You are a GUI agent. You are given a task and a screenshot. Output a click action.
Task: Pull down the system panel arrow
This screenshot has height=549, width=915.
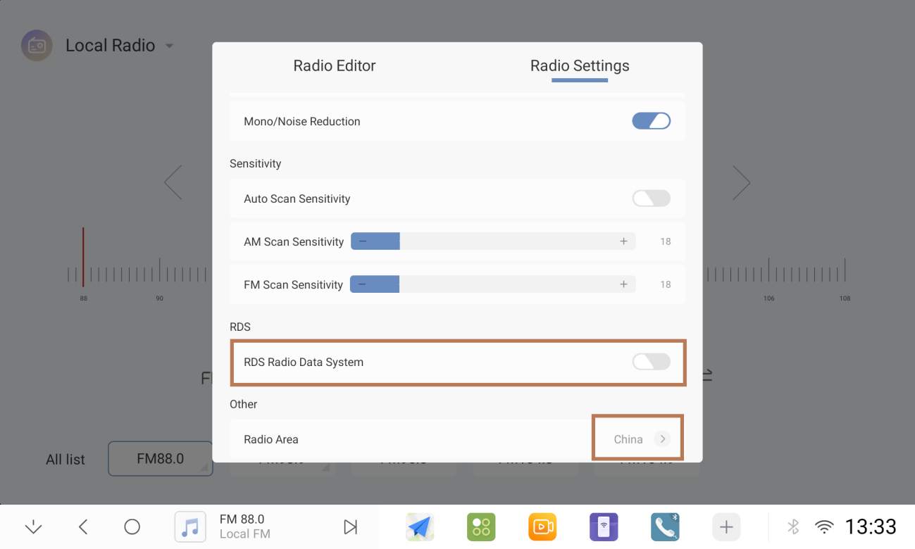pyautogui.click(x=33, y=526)
